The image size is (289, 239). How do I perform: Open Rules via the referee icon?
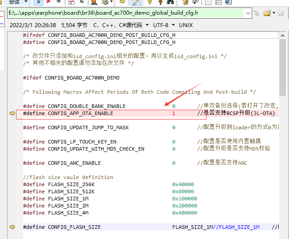(94, 2)
